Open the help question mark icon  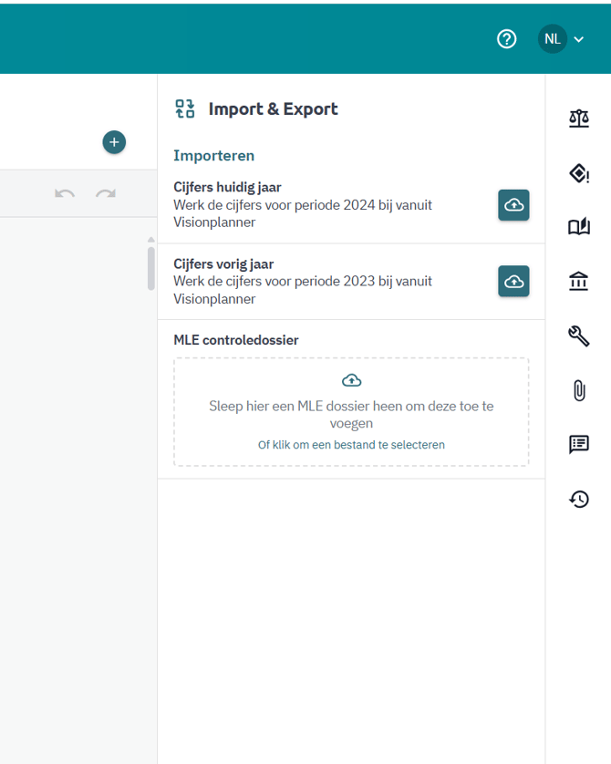tap(507, 39)
